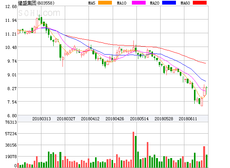Click the 20180426 date marker
This screenshot has width=230, height=168.
tap(115, 119)
